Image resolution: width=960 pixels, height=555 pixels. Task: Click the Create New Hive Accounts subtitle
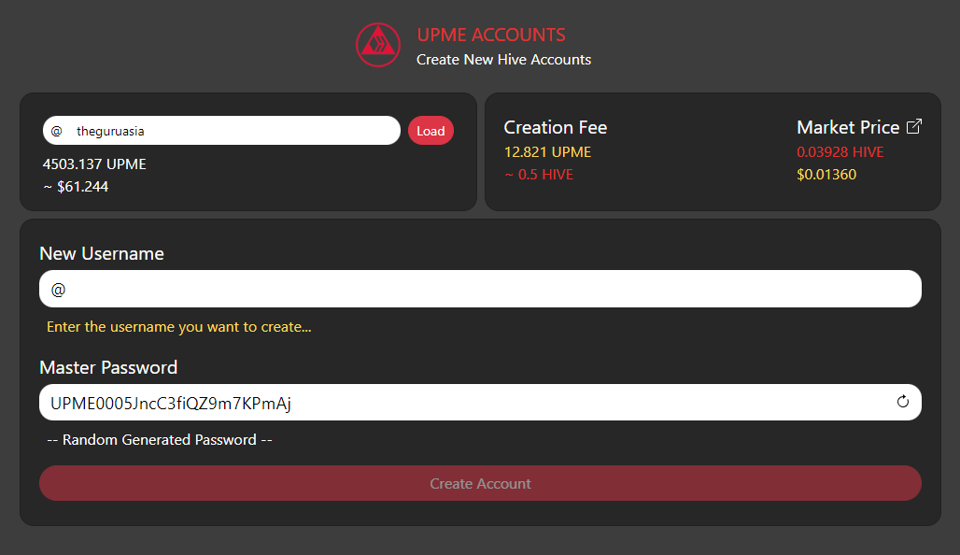(504, 60)
